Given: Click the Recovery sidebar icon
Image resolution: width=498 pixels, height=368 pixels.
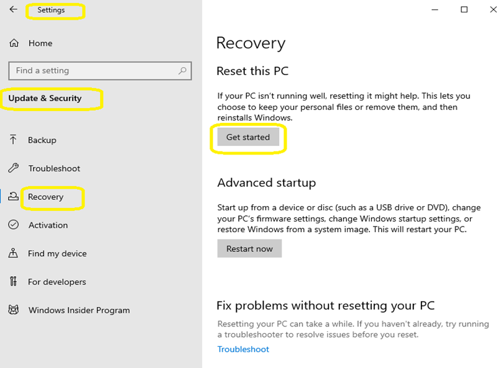Looking at the screenshot, I should (x=13, y=197).
